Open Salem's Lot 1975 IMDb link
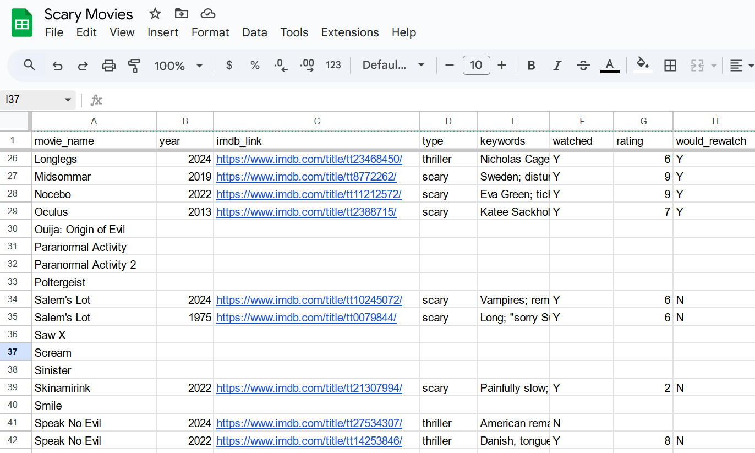This screenshot has width=755, height=453. tap(307, 318)
